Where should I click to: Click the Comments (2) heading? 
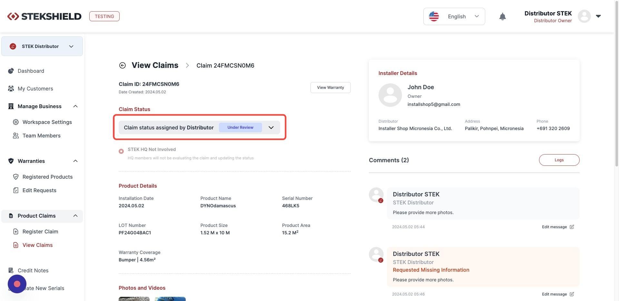[389, 160]
